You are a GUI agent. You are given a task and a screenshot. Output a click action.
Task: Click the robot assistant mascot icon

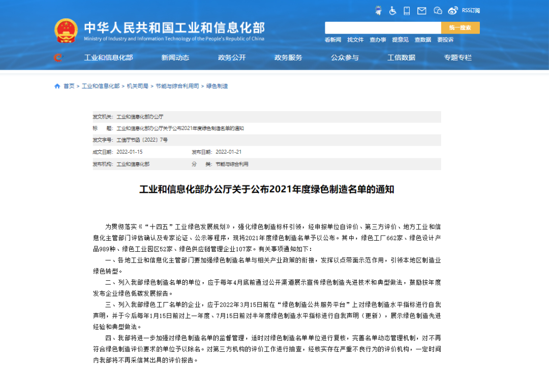pos(378,11)
